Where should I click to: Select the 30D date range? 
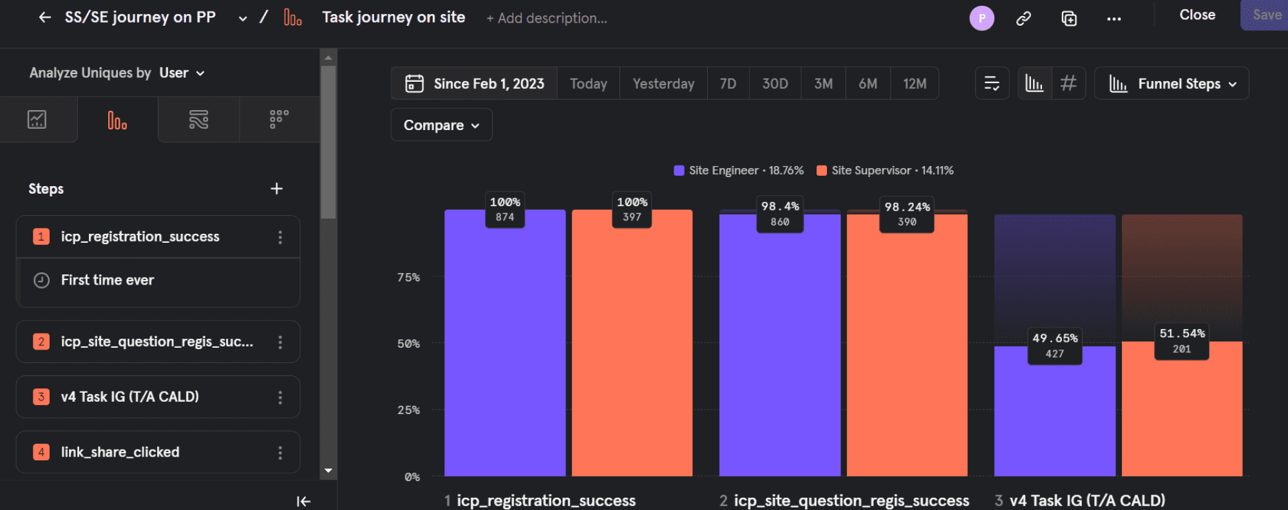click(775, 84)
